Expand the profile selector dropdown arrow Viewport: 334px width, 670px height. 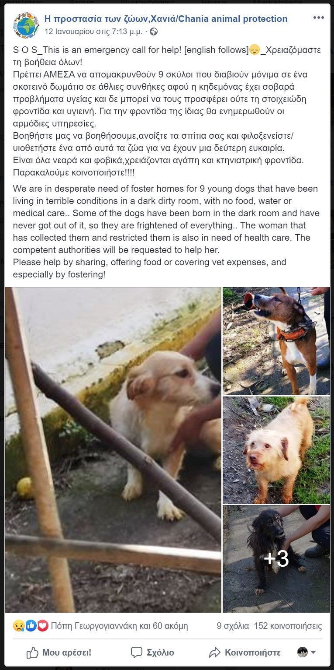click(x=313, y=652)
